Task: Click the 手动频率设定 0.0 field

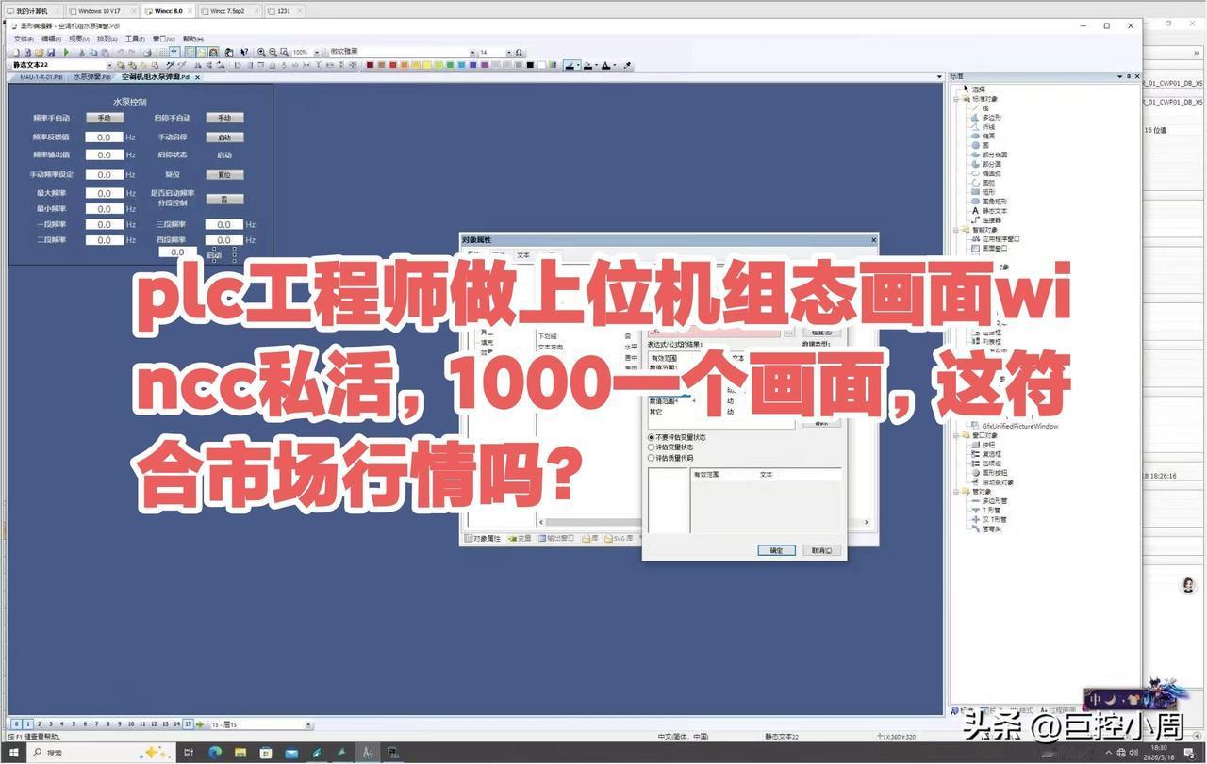Action: [105, 175]
